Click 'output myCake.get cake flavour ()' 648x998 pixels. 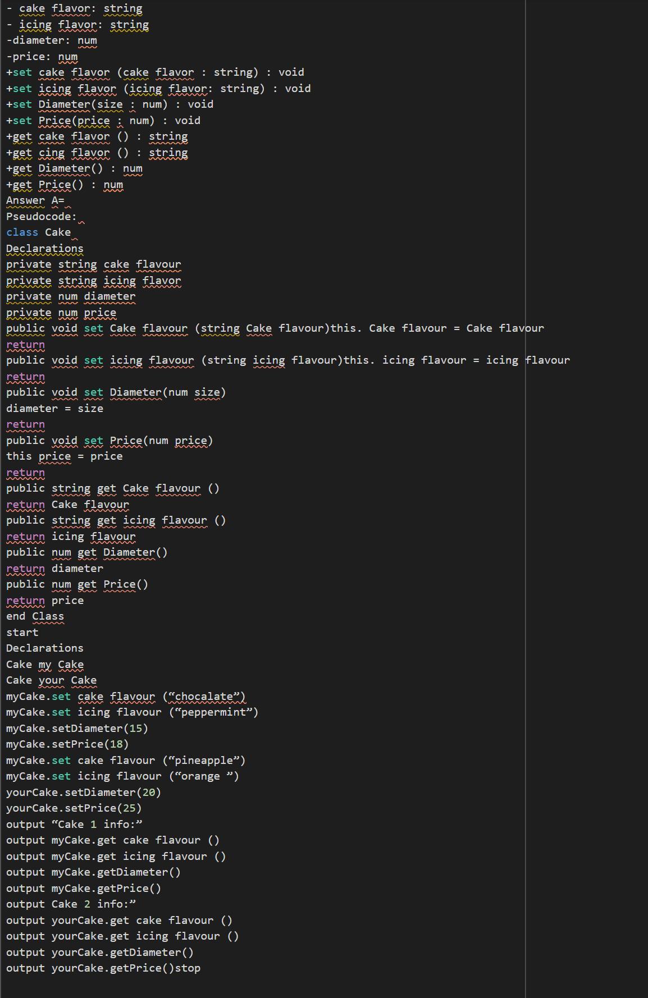[113, 840]
